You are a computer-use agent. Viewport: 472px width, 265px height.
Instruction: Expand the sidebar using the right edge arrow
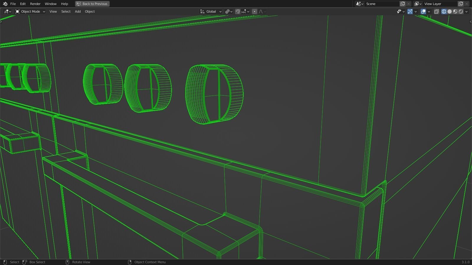click(x=470, y=21)
